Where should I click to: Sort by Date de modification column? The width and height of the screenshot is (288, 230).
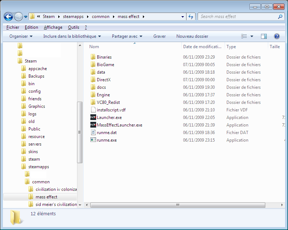coord(203,47)
